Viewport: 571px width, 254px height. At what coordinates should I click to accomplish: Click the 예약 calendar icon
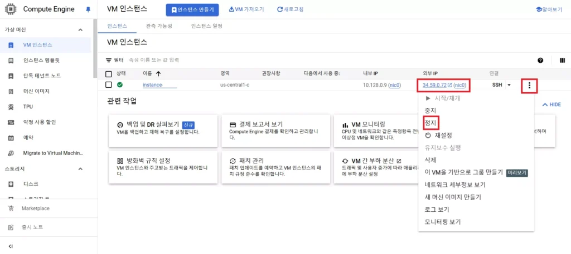[x=11, y=138]
